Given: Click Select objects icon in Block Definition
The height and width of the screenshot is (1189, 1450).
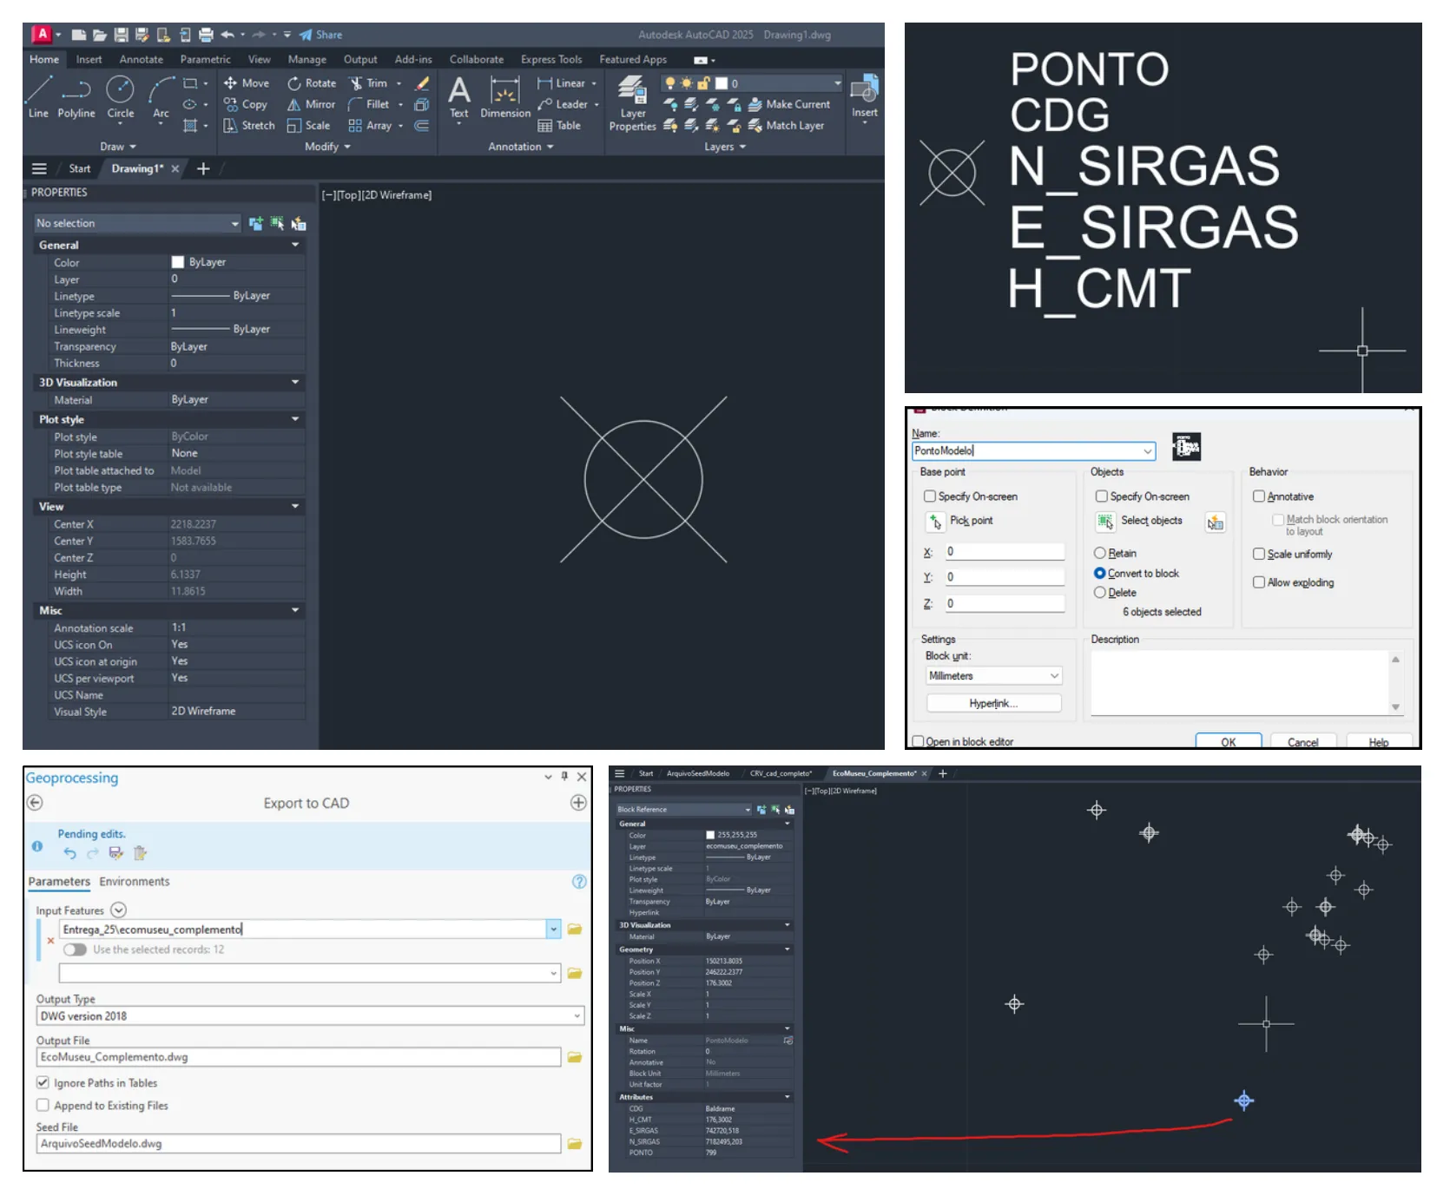Looking at the screenshot, I should pyautogui.click(x=1105, y=521).
